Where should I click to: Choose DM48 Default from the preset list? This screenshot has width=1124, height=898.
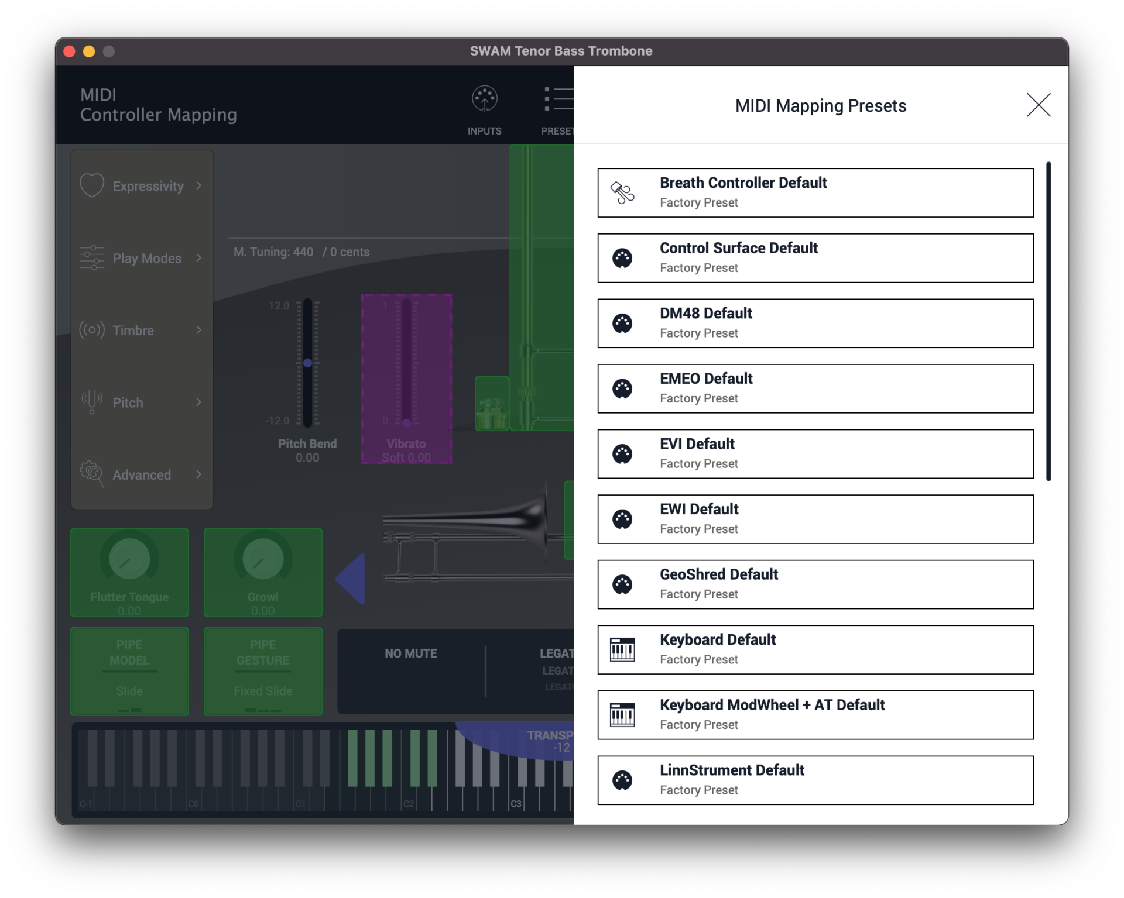pos(815,323)
